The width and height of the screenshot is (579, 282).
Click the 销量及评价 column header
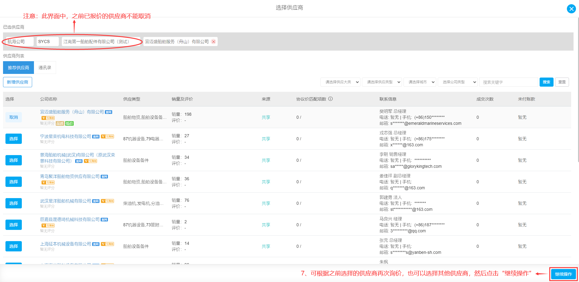click(x=182, y=99)
